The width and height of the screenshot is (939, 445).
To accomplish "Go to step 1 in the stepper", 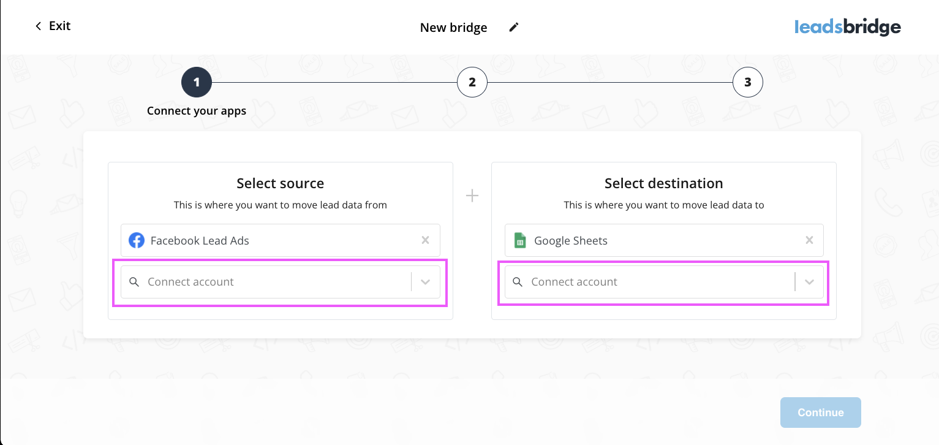I will (x=197, y=82).
